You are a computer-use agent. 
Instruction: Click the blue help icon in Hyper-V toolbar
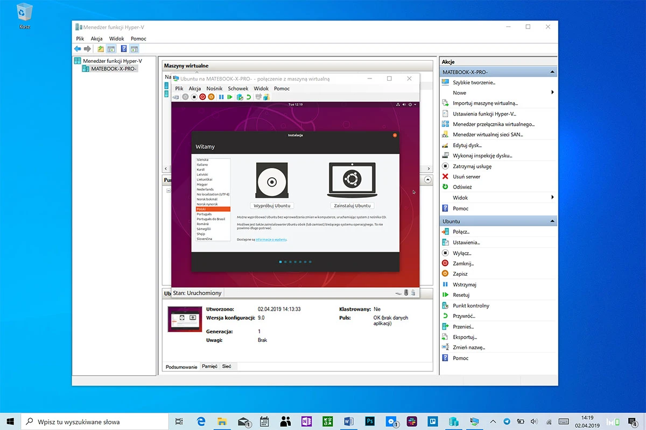[x=124, y=49]
